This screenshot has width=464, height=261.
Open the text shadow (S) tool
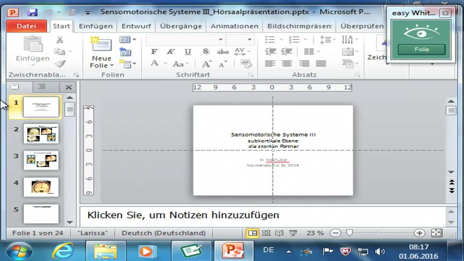point(205,51)
